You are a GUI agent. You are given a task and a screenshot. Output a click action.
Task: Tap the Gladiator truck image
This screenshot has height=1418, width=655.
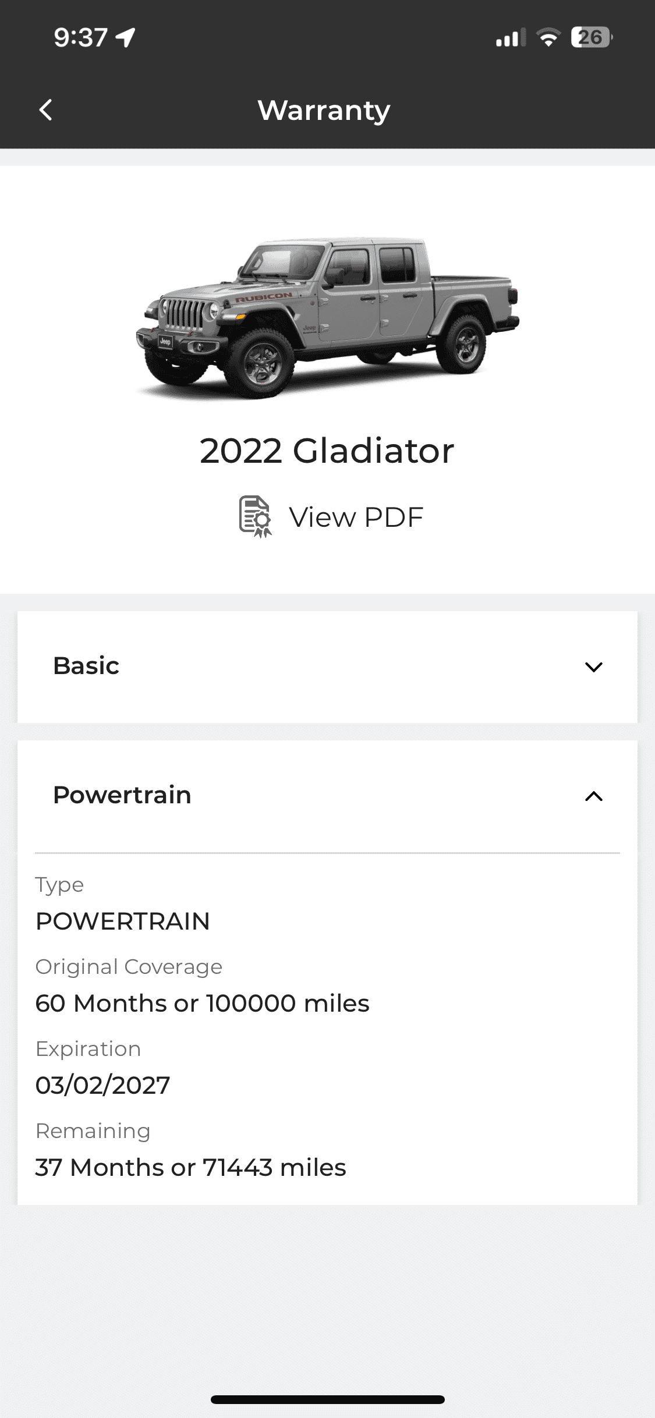tap(327, 318)
